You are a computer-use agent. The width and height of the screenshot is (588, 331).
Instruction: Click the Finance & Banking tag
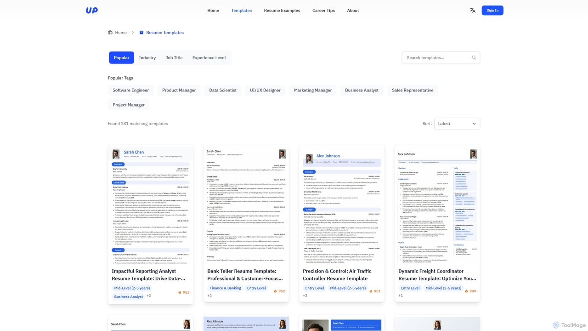point(226,288)
